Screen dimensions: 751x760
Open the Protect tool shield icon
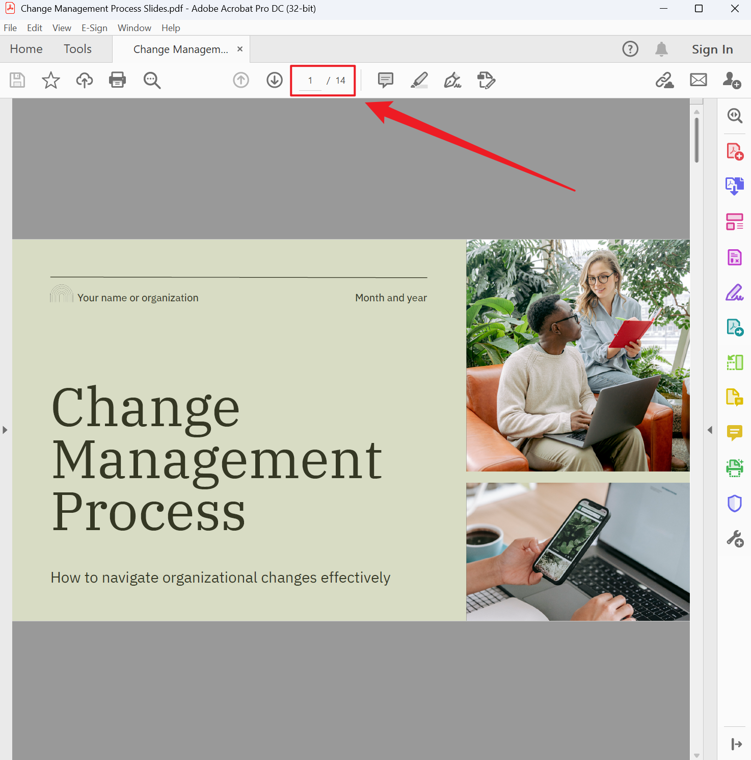(734, 504)
